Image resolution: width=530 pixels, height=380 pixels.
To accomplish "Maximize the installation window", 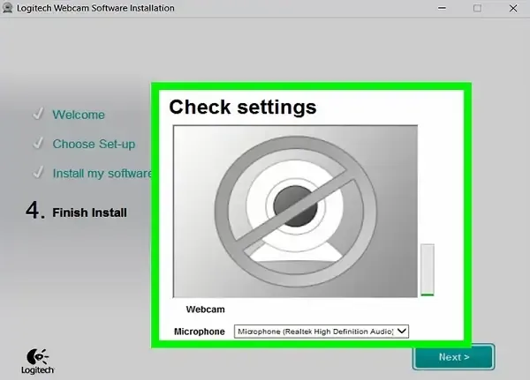I will pos(477,8).
